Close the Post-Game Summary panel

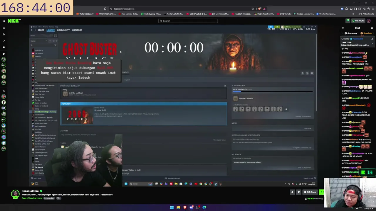(225, 86)
